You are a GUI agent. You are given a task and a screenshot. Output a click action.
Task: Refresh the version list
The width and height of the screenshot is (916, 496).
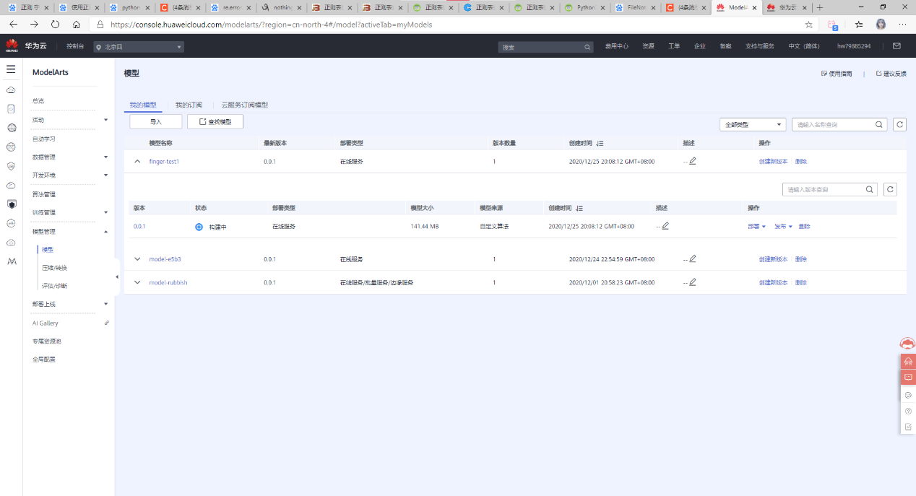[891, 189]
